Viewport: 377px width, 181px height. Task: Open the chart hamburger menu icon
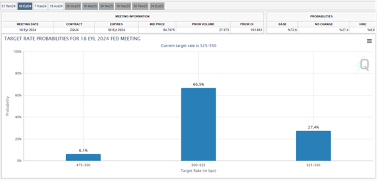369,41
